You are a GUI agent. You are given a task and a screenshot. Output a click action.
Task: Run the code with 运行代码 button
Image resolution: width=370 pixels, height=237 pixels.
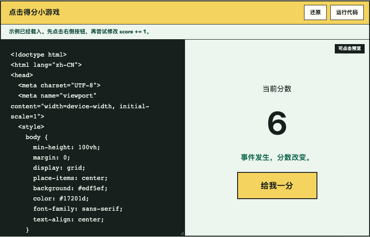347,12
